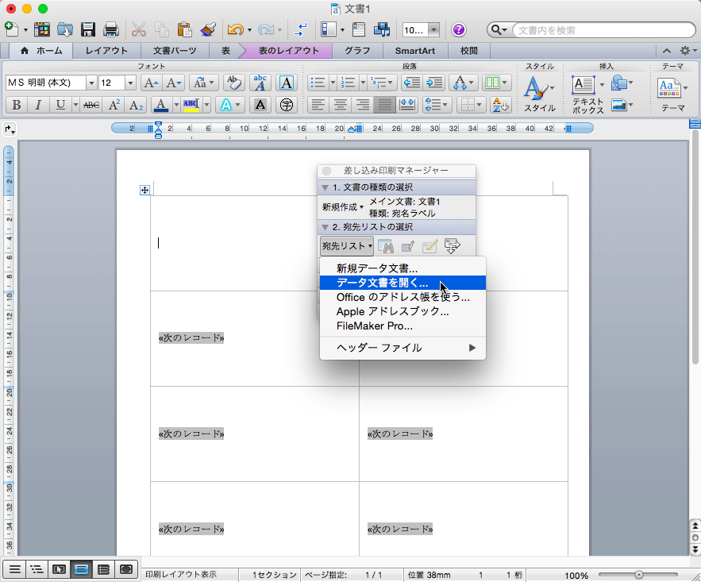The image size is (701, 582).
Task: Click the Undo arrow icon
Action: 235,30
